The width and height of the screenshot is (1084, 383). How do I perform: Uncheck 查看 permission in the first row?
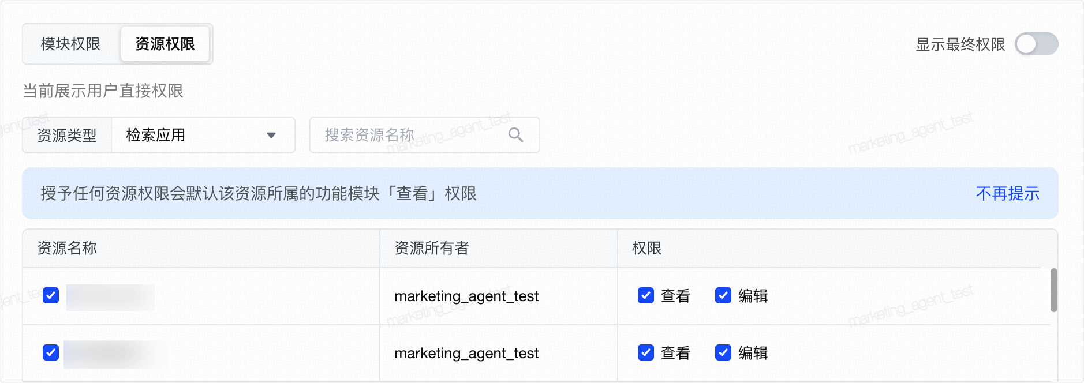[646, 295]
